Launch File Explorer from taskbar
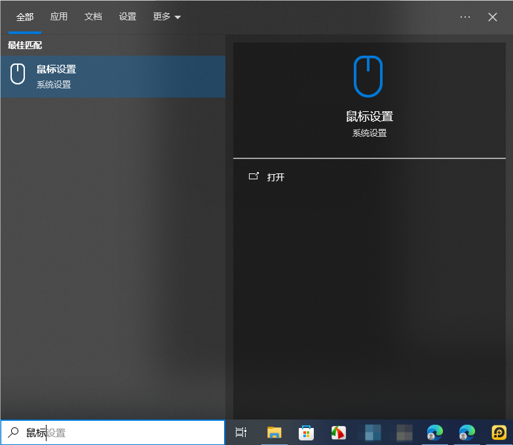The height and width of the screenshot is (445, 513). [x=274, y=433]
